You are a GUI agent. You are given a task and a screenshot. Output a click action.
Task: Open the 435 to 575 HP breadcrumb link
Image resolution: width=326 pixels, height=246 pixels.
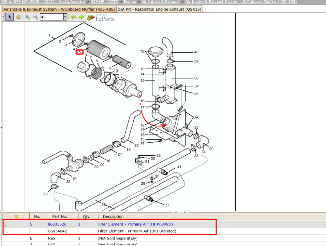43,2
